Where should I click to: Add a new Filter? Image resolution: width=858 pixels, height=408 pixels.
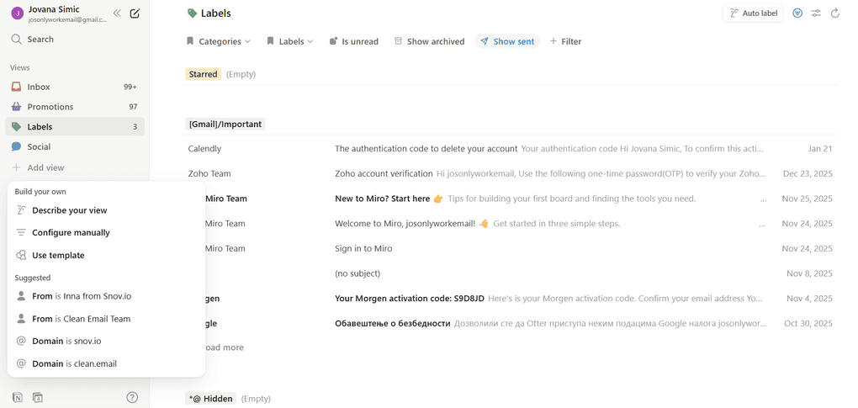(x=565, y=41)
